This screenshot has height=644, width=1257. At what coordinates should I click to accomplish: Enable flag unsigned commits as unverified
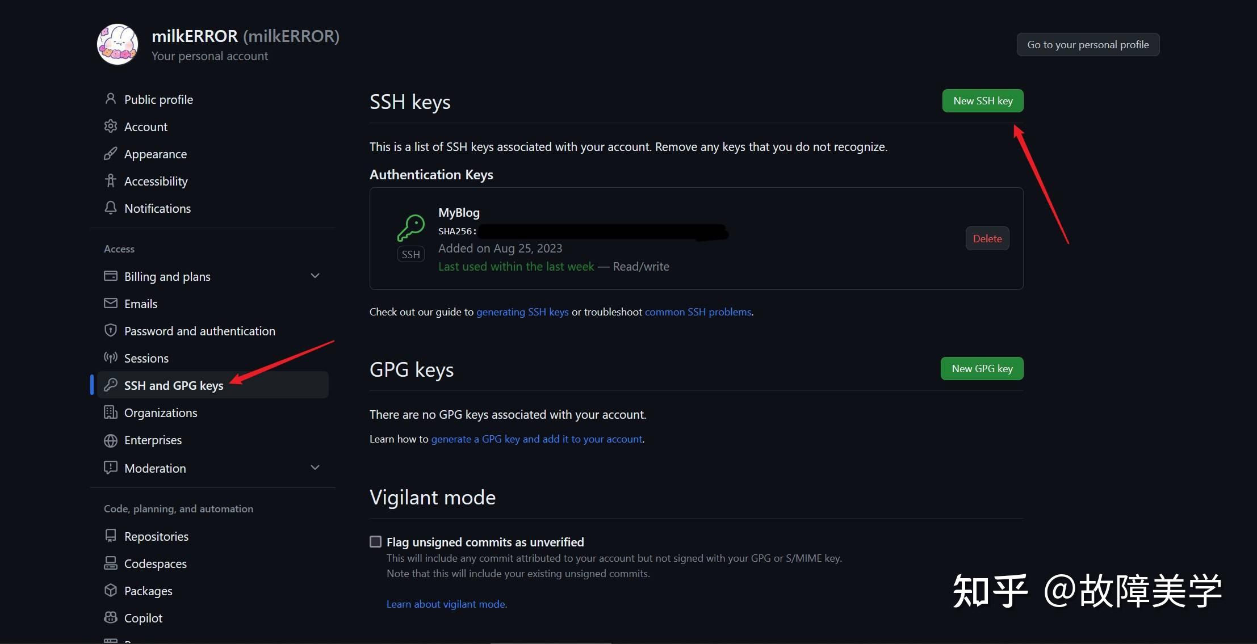pyautogui.click(x=375, y=541)
